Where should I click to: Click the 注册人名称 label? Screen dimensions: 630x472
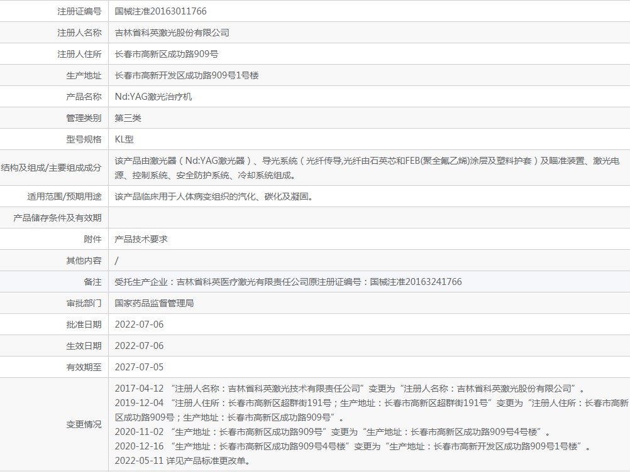coord(80,33)
